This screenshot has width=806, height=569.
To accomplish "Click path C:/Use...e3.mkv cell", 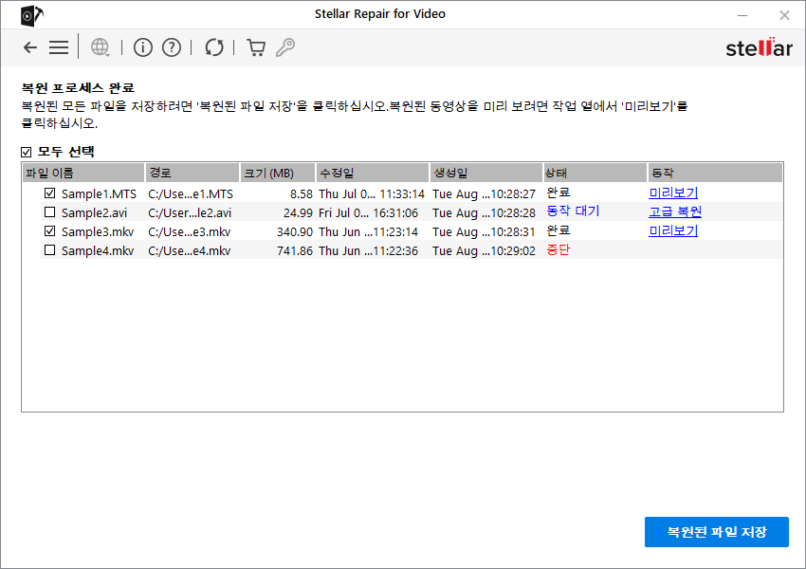I will point(189,231).
